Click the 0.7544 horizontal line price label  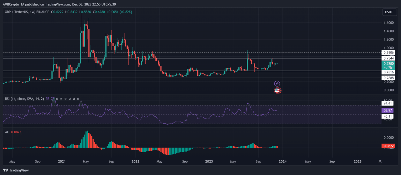(x=387, y=58)
